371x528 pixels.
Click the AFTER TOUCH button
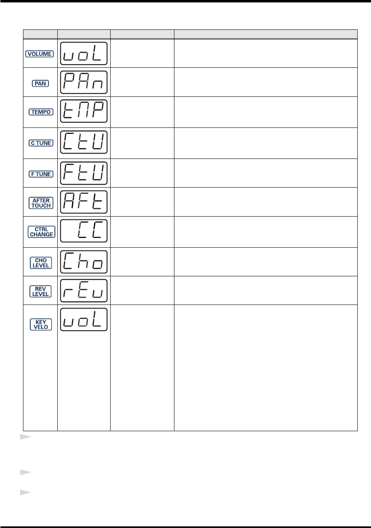point(41,202)
